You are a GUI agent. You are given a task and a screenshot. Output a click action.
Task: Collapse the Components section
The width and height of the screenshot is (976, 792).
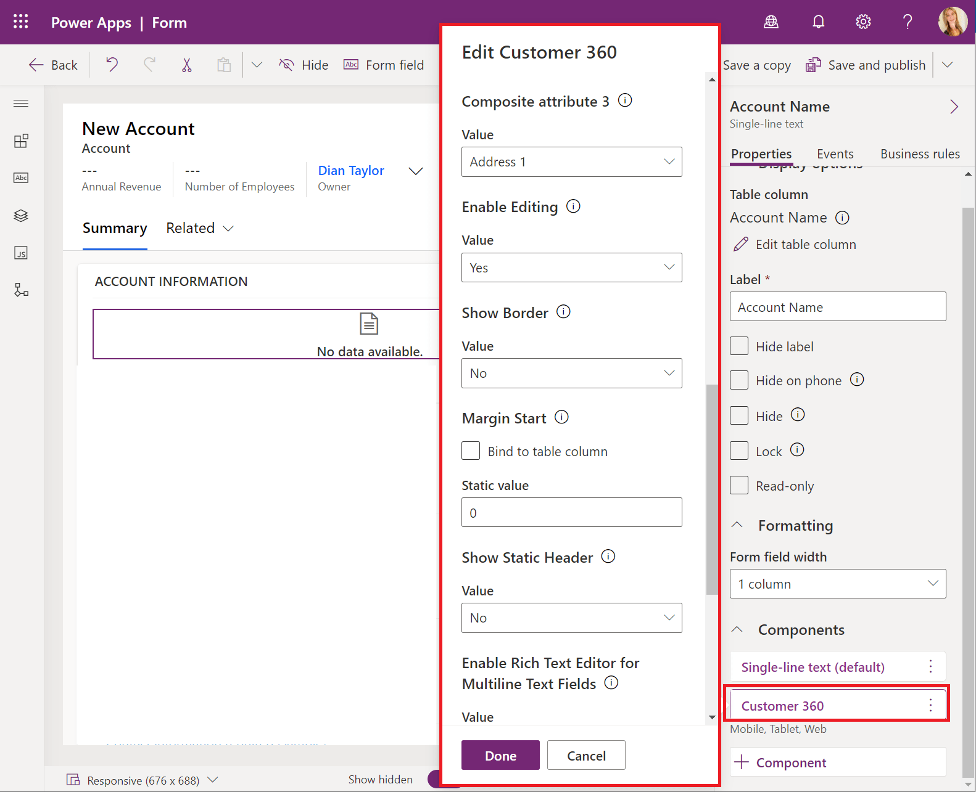[737, 629]
